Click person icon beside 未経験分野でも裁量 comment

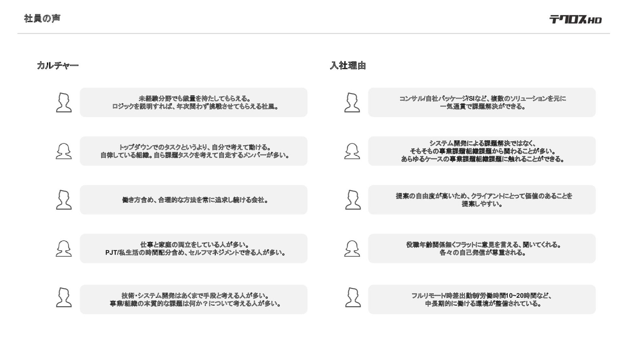(64, 102)
